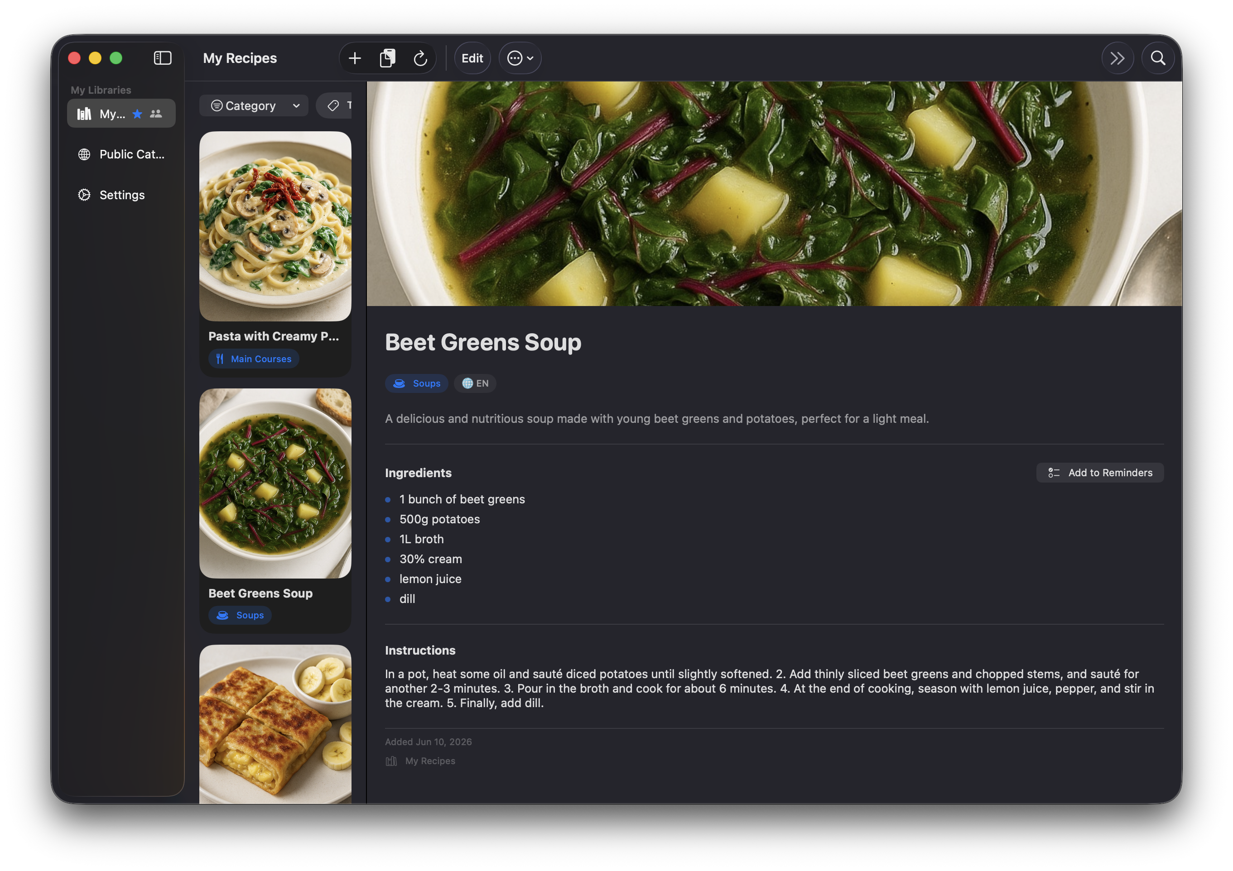Click the 'Beet Greens Soup' detail title
Image resolution: width=1233 pixels, height=871 pixels.
tap(483, 342)
